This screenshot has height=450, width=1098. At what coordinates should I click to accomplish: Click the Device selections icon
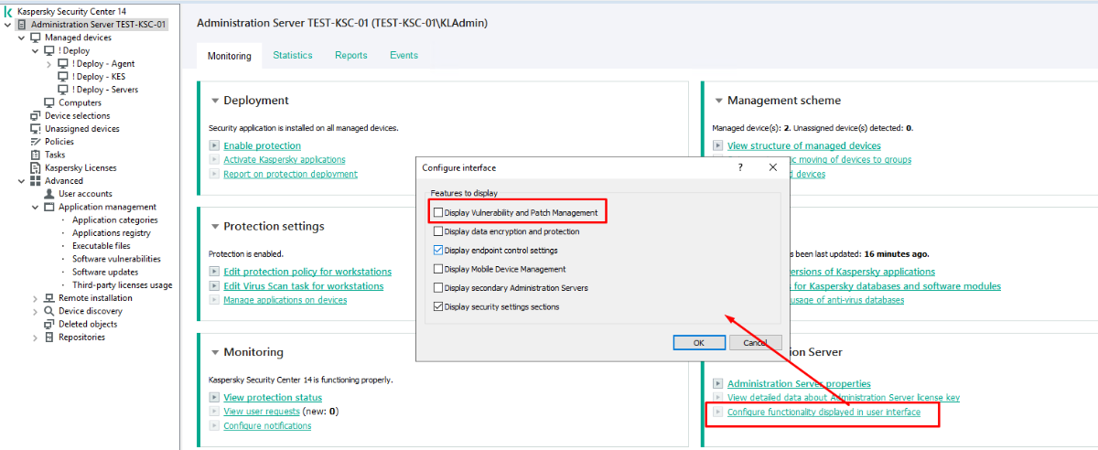tap(36, 116)
